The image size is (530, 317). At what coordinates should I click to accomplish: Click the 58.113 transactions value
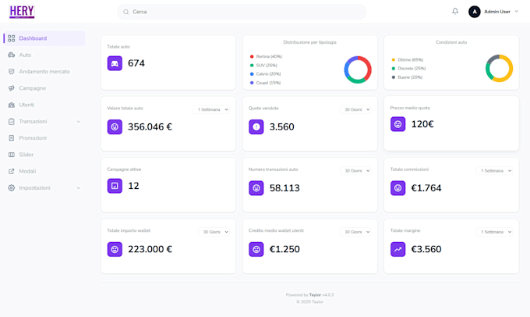point(284,188)
